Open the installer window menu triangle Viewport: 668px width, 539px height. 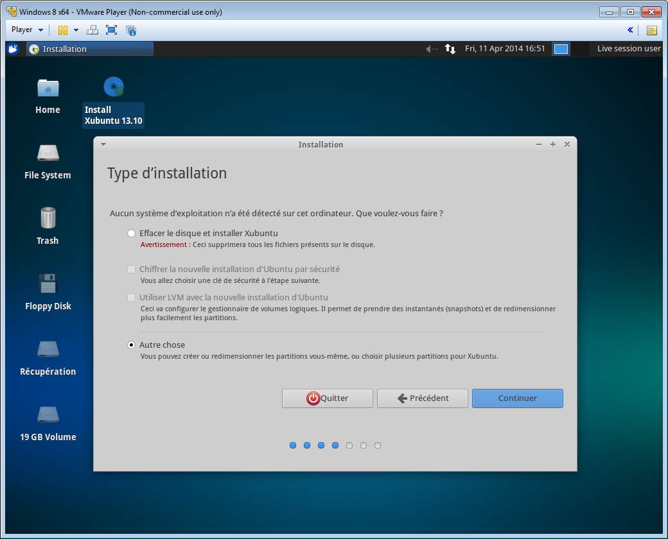pyautogui.click(x=103, y=144)
